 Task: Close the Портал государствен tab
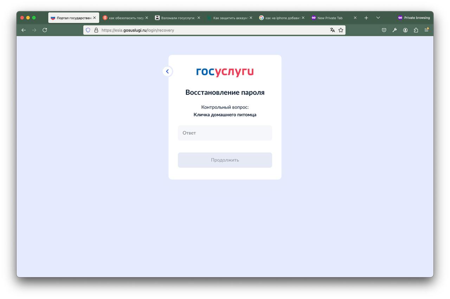pos(94,18)
